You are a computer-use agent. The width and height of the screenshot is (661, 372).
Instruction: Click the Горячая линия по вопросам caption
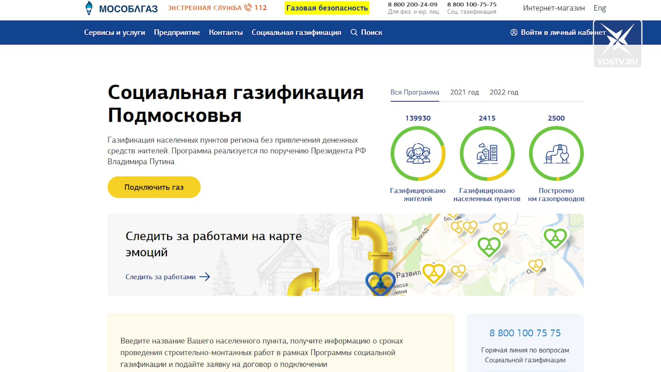coord(525,355)
